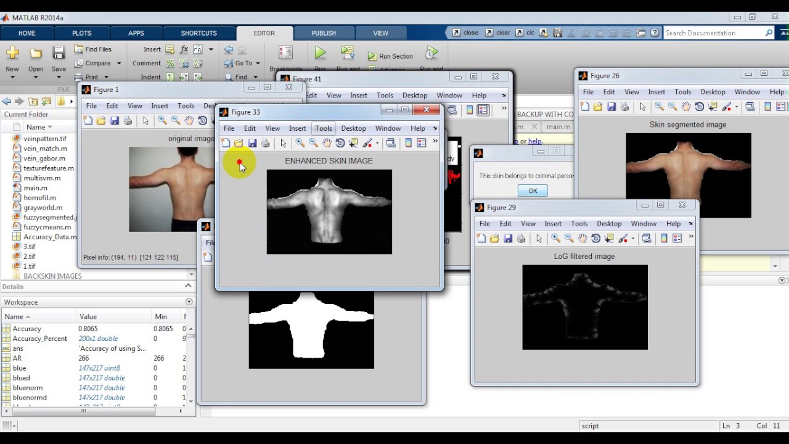
Task: Click Save Figure icon in Figure 33
Action: (x=252, y=143)
